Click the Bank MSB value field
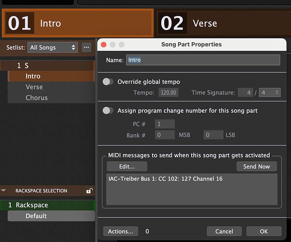The width and height of the screenshot is (291, 242). [165, 135]
